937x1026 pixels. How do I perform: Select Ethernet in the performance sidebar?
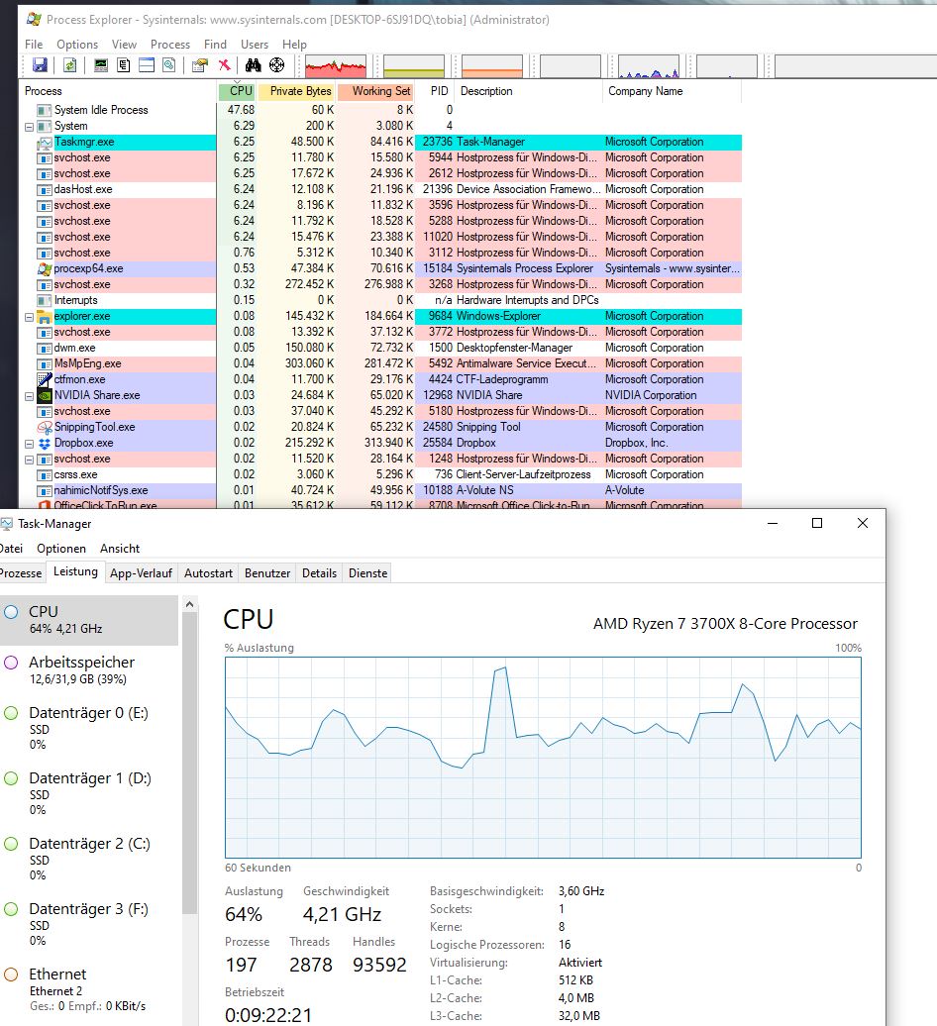pyautogui.click(x=89, y=990)
